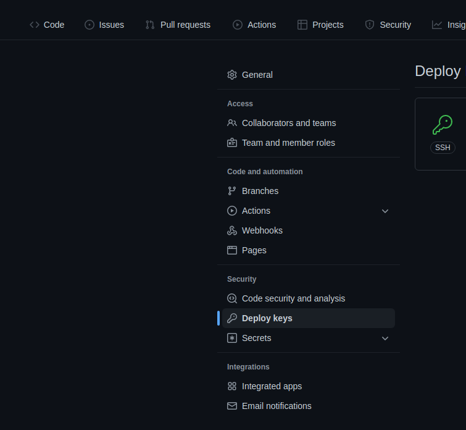Open Team and member roles settings

point(288,143)
